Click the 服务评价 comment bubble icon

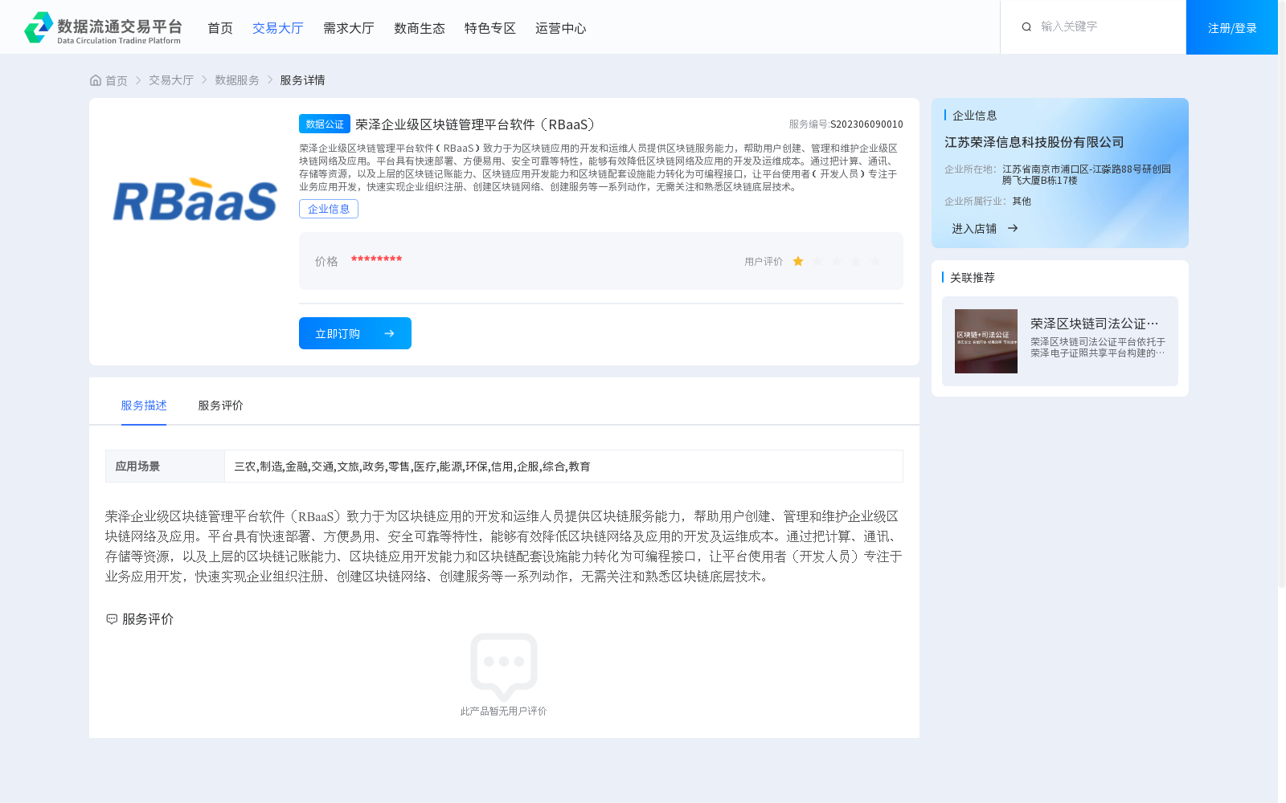point(112,619)
